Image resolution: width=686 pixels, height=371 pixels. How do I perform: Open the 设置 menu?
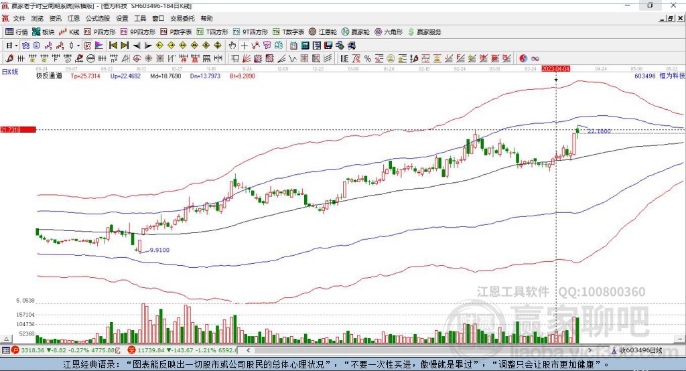tap(122, 18)
